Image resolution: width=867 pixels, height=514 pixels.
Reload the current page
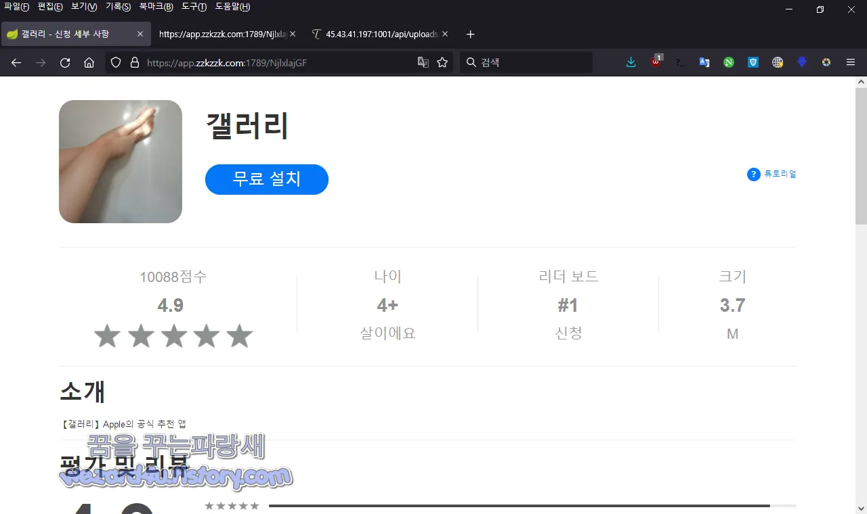65,62
